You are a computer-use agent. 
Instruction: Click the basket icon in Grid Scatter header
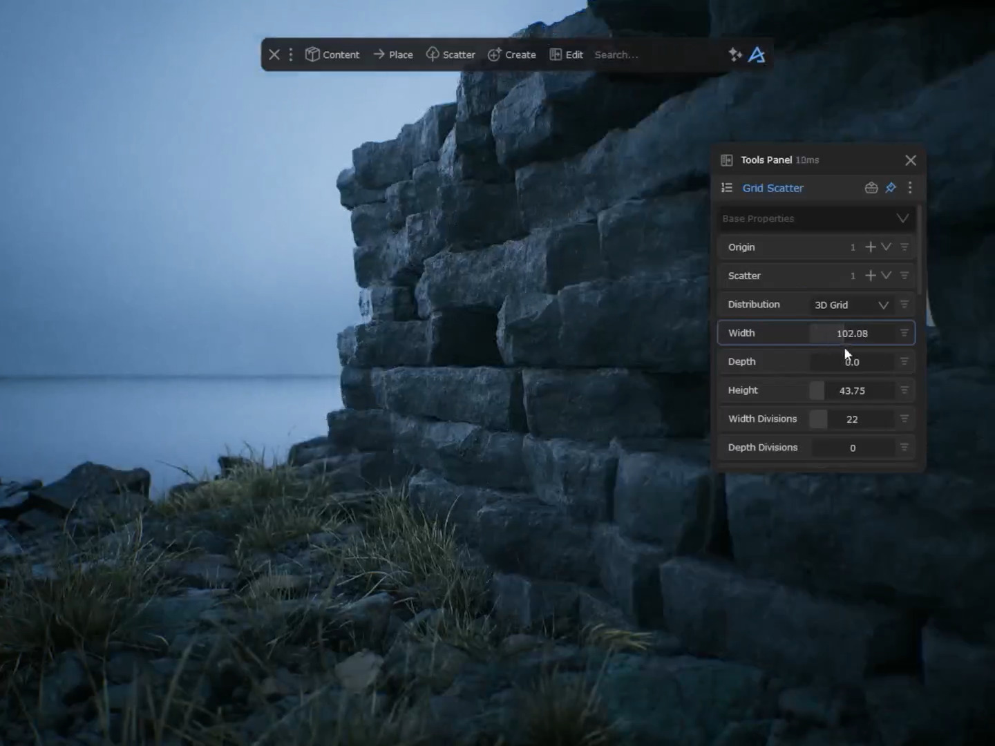tap(871, 188)
